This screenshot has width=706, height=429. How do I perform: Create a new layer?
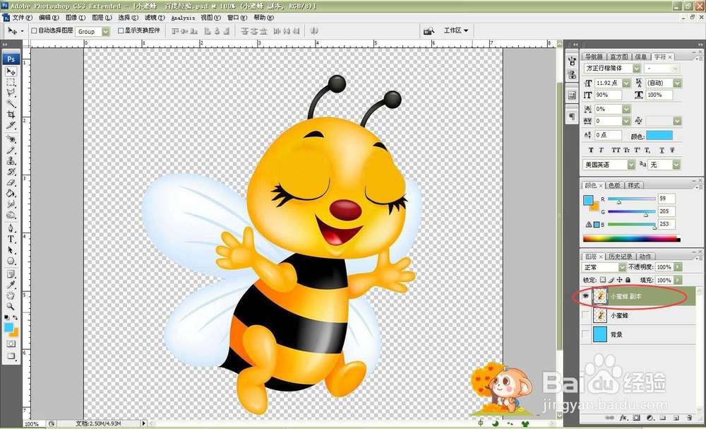(x=676, y=418)
